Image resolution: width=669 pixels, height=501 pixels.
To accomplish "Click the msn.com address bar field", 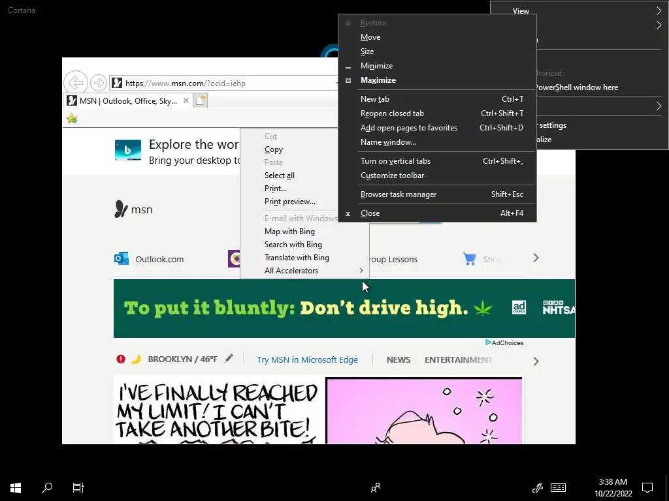I will 225,83.
